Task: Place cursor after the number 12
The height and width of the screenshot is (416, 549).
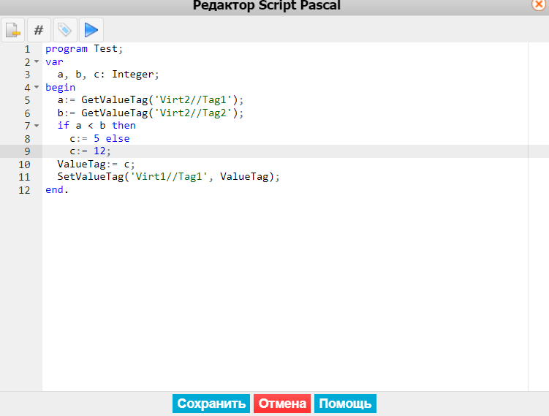Action: (106, 151)
